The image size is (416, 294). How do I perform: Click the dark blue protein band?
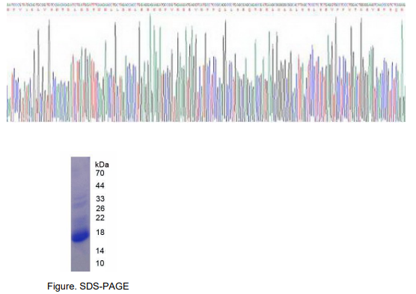click(x=80, y=236)
